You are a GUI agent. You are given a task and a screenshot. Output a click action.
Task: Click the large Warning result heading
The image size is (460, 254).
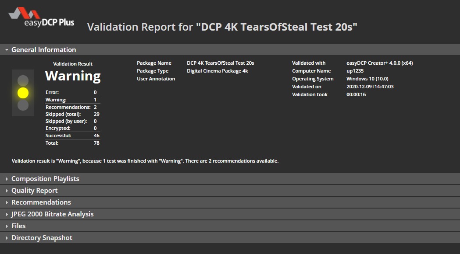click(x=73, y=77)
